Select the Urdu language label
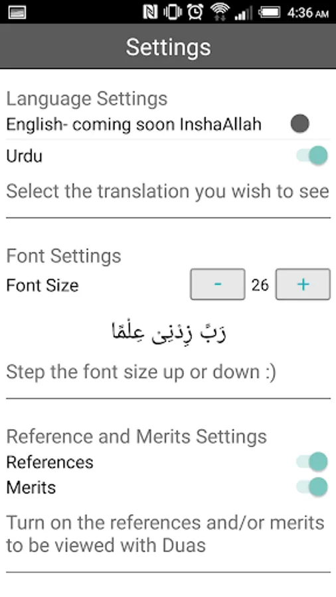Viewport: 336px width, 597px height. [25, 156]
